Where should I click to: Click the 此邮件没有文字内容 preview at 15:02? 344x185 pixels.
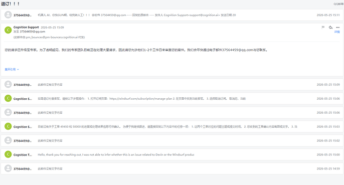(x=50, y=141)
